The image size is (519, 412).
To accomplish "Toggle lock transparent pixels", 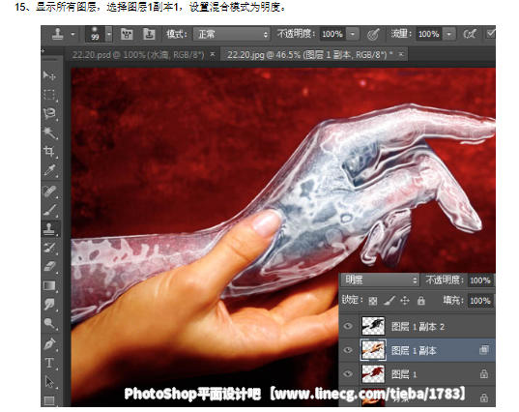I will [x=373, y=301].
